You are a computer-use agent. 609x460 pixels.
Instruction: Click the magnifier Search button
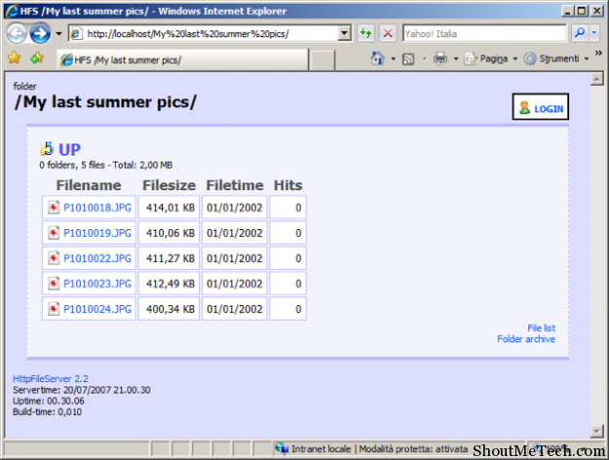click(x=580, y=33)
